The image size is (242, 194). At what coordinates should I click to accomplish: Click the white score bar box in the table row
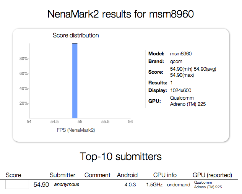(x=18, y=185)
